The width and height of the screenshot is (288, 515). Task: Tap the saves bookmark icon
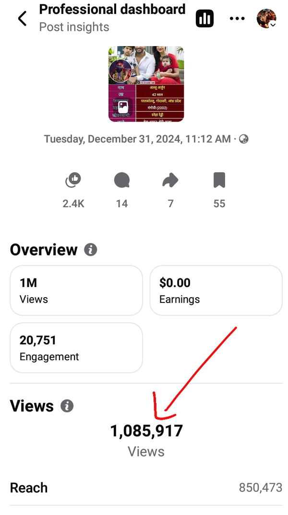pyautogui.click(x=219, y=181)
